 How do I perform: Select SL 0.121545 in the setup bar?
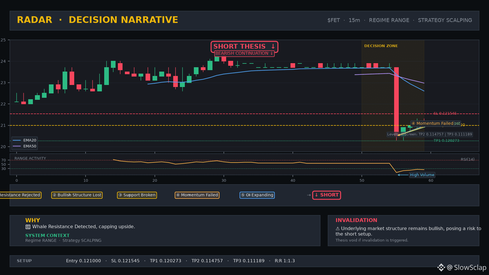click(x=125, y=261)
